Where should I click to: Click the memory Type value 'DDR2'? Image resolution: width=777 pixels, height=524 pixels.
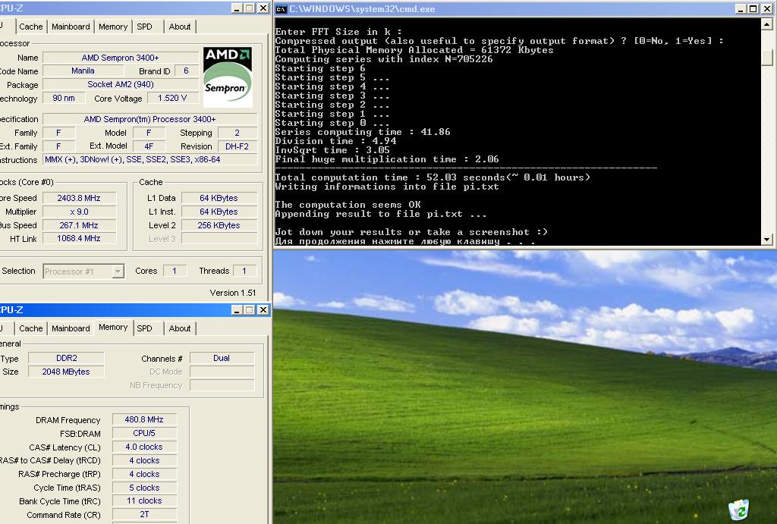pyautogui.click(x=67, y=358)
